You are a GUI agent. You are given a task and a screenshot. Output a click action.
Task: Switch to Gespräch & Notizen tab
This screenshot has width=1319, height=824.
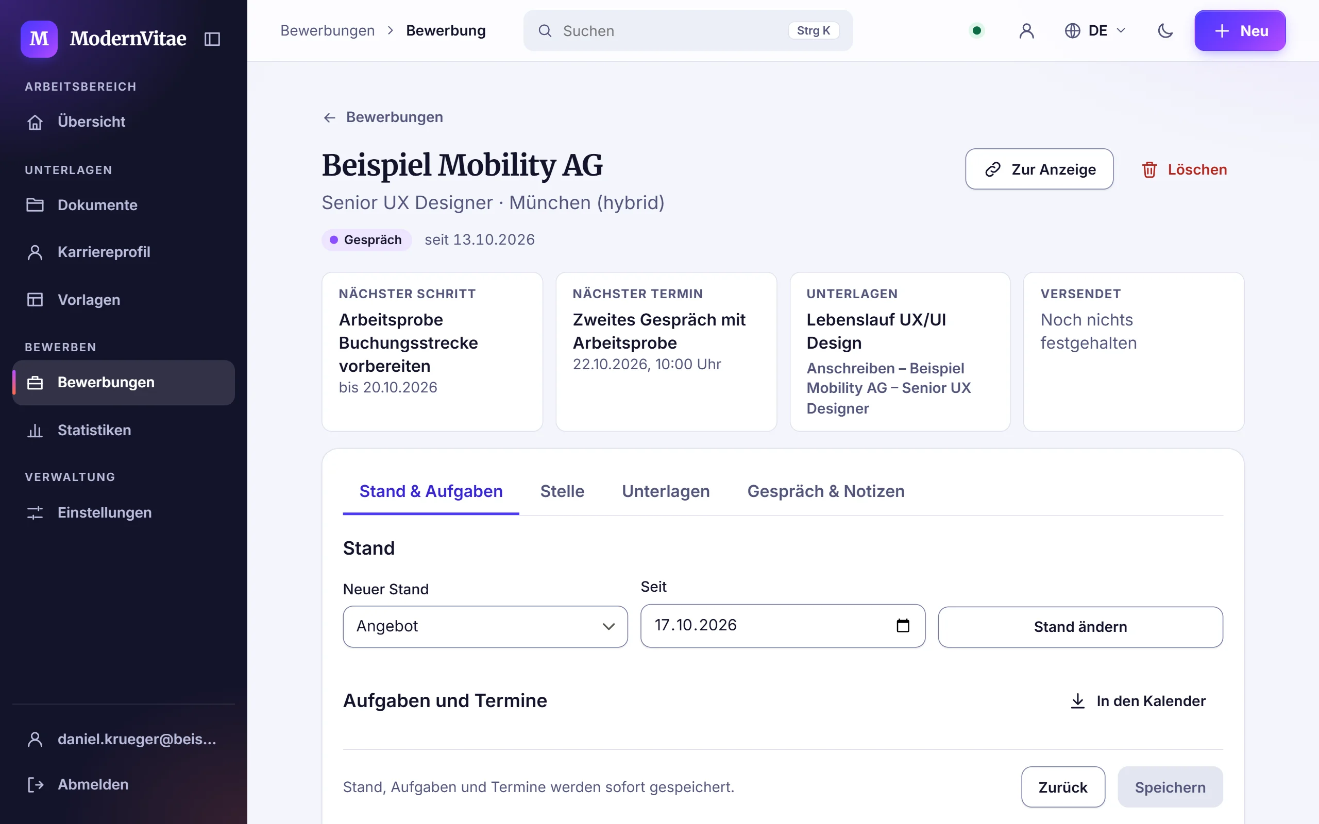[x=825, y=491]
